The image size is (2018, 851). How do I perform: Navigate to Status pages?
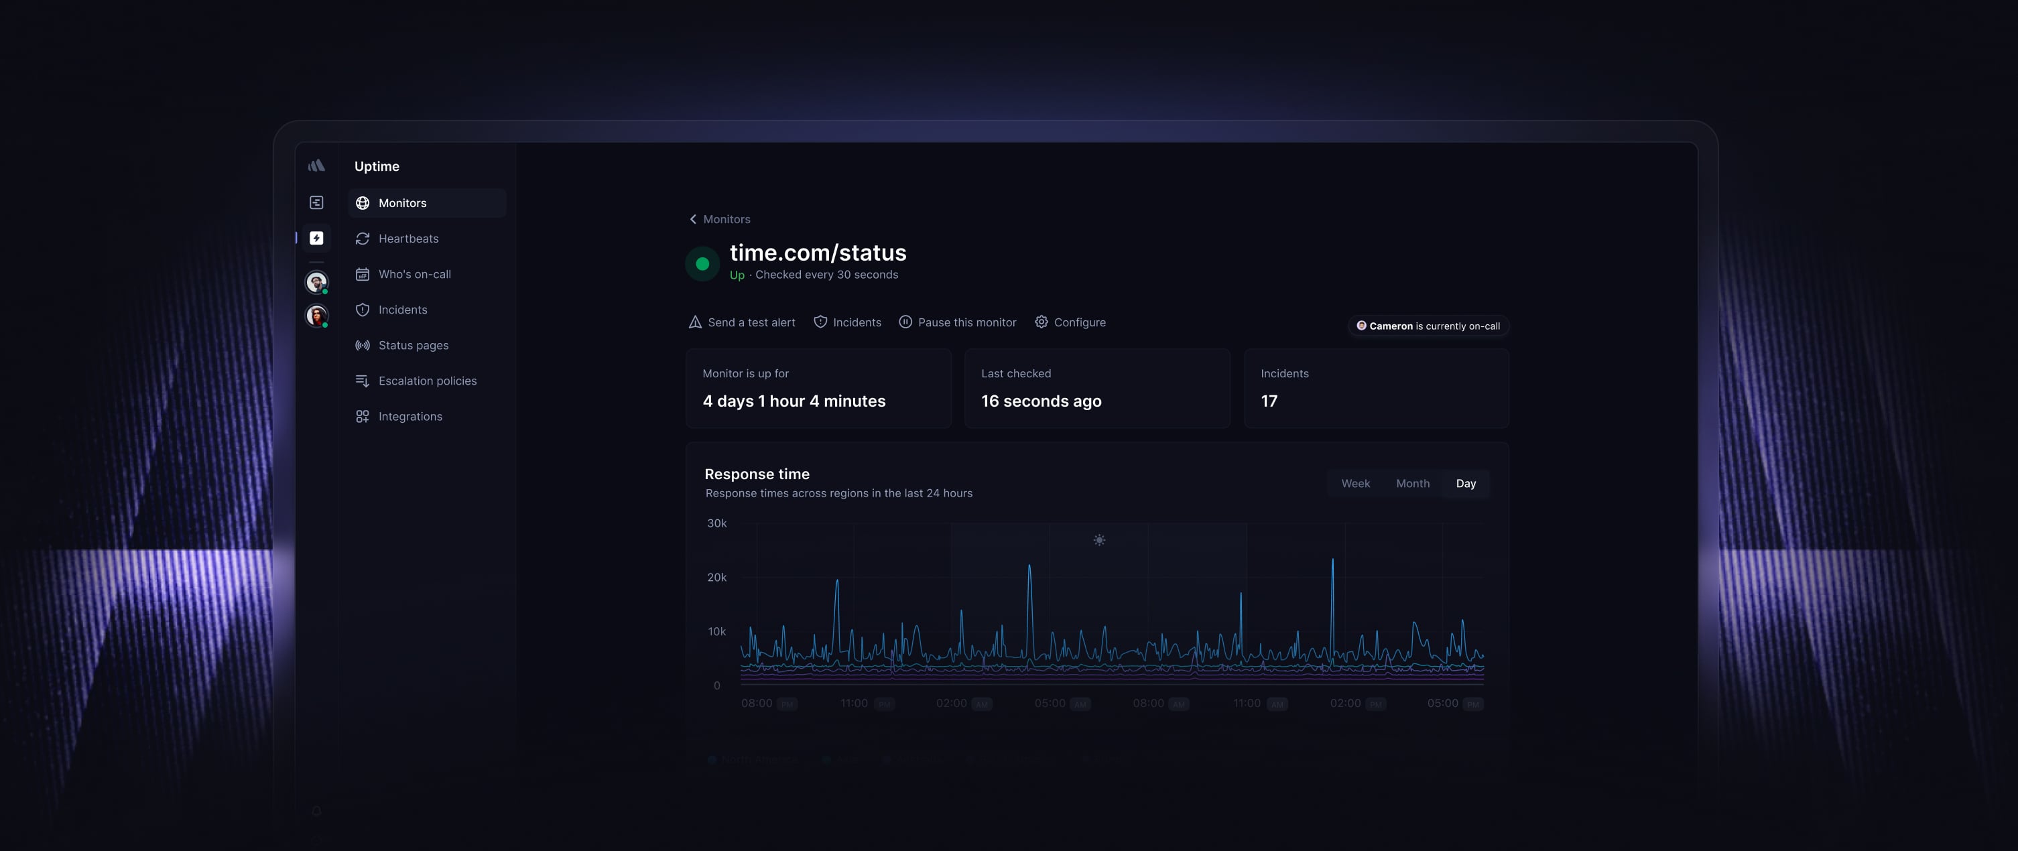413,345
